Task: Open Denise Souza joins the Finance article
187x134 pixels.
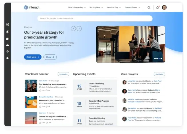Action: click(x=53, y=116)
